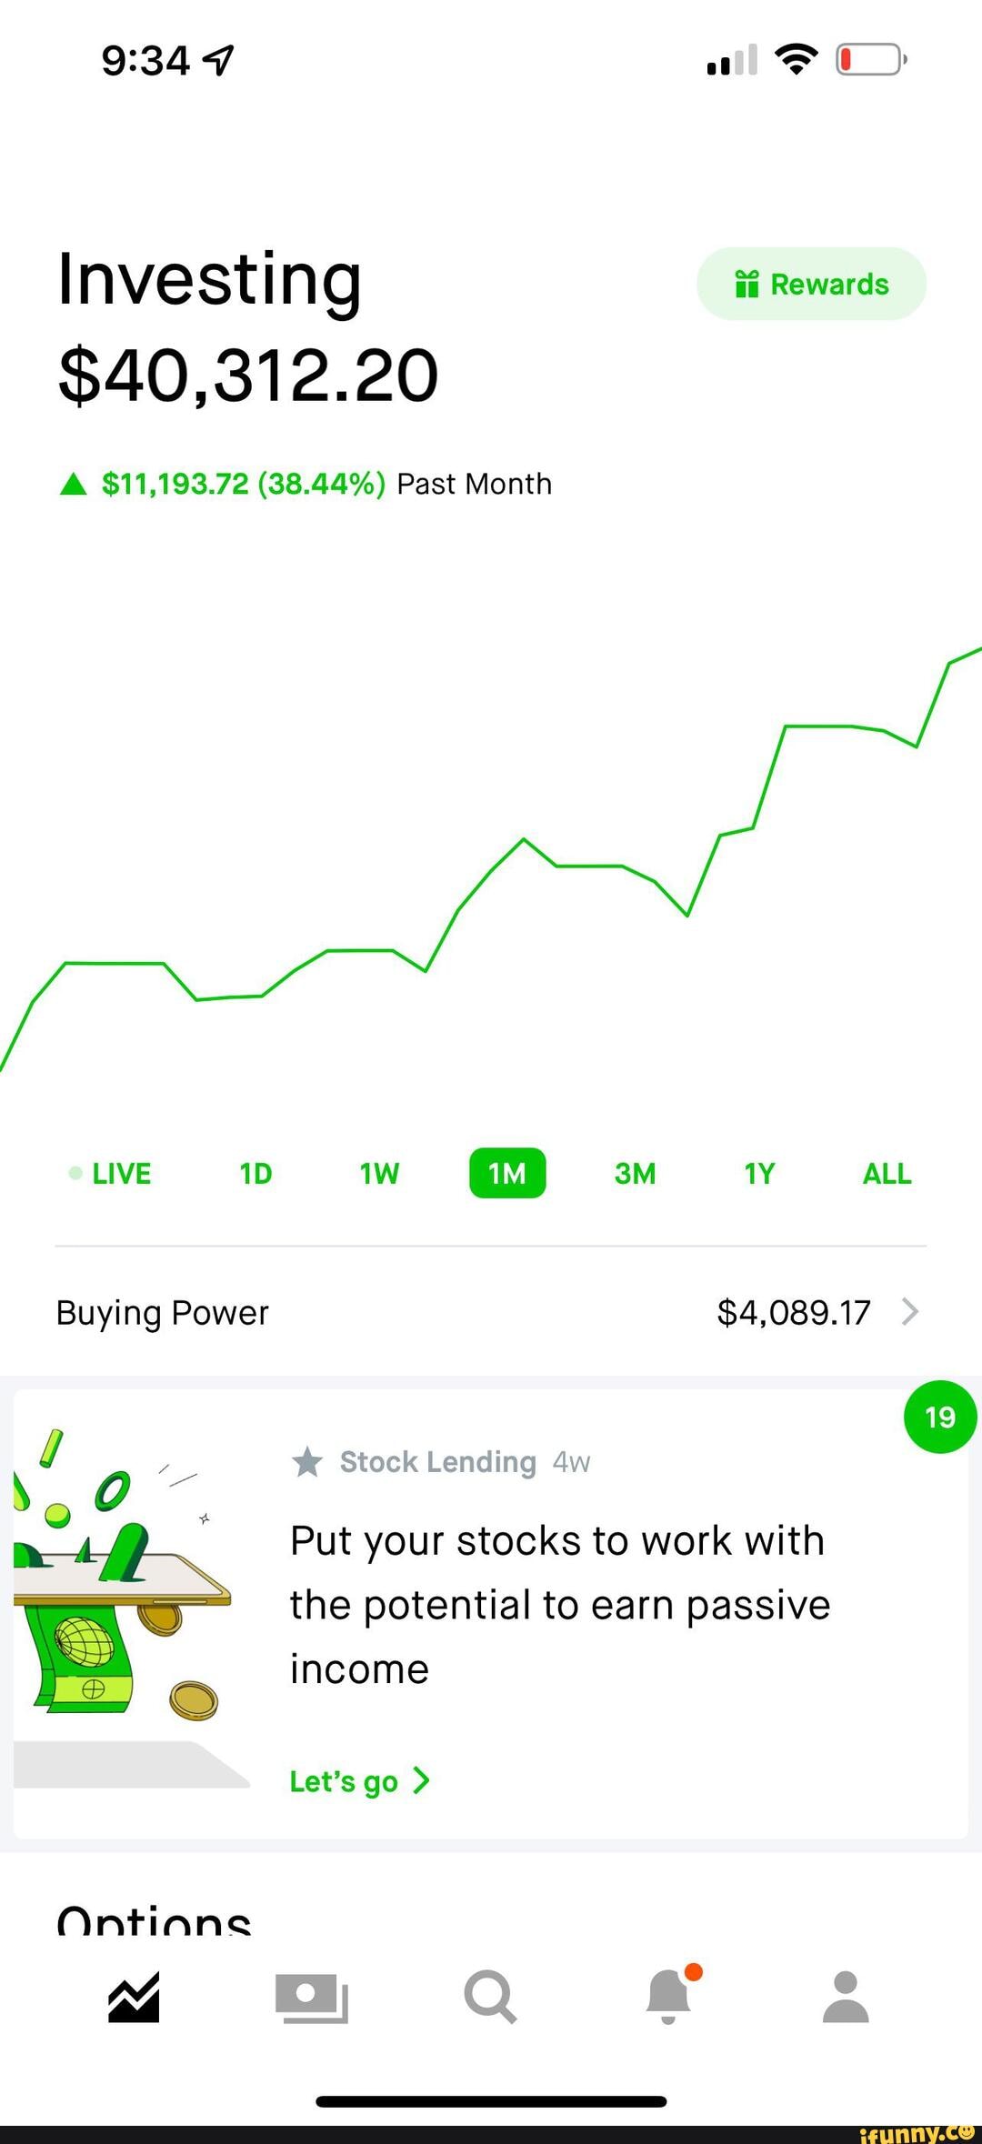Viewport: 982px width, 2144px height.
Task: Switch chart to LIVE view
Action: [x=111, y=1174]
